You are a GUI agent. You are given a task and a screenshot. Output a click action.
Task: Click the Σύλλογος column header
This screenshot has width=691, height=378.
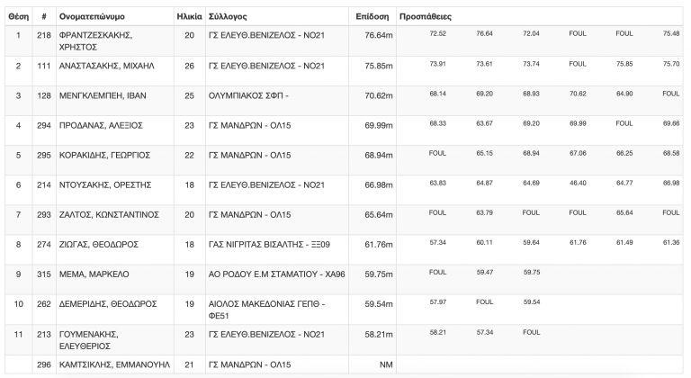pos(228,17)
